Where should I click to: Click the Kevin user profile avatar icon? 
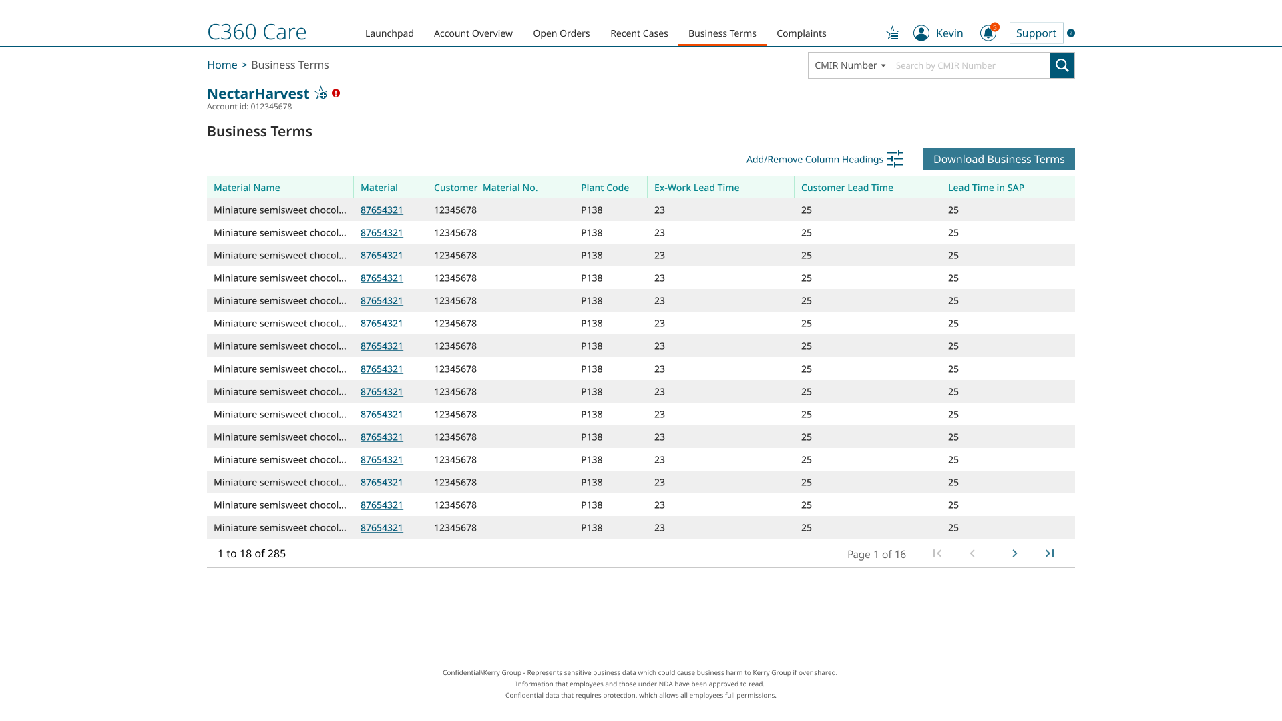tap(921, 33)
